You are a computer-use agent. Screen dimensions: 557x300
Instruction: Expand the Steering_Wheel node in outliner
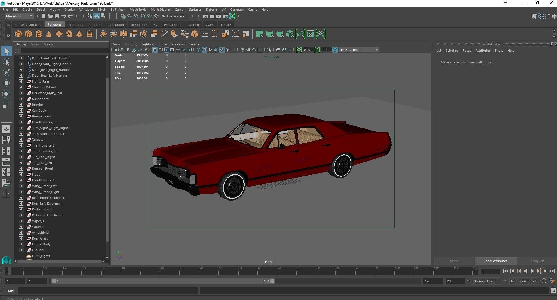tap(21, 87)
